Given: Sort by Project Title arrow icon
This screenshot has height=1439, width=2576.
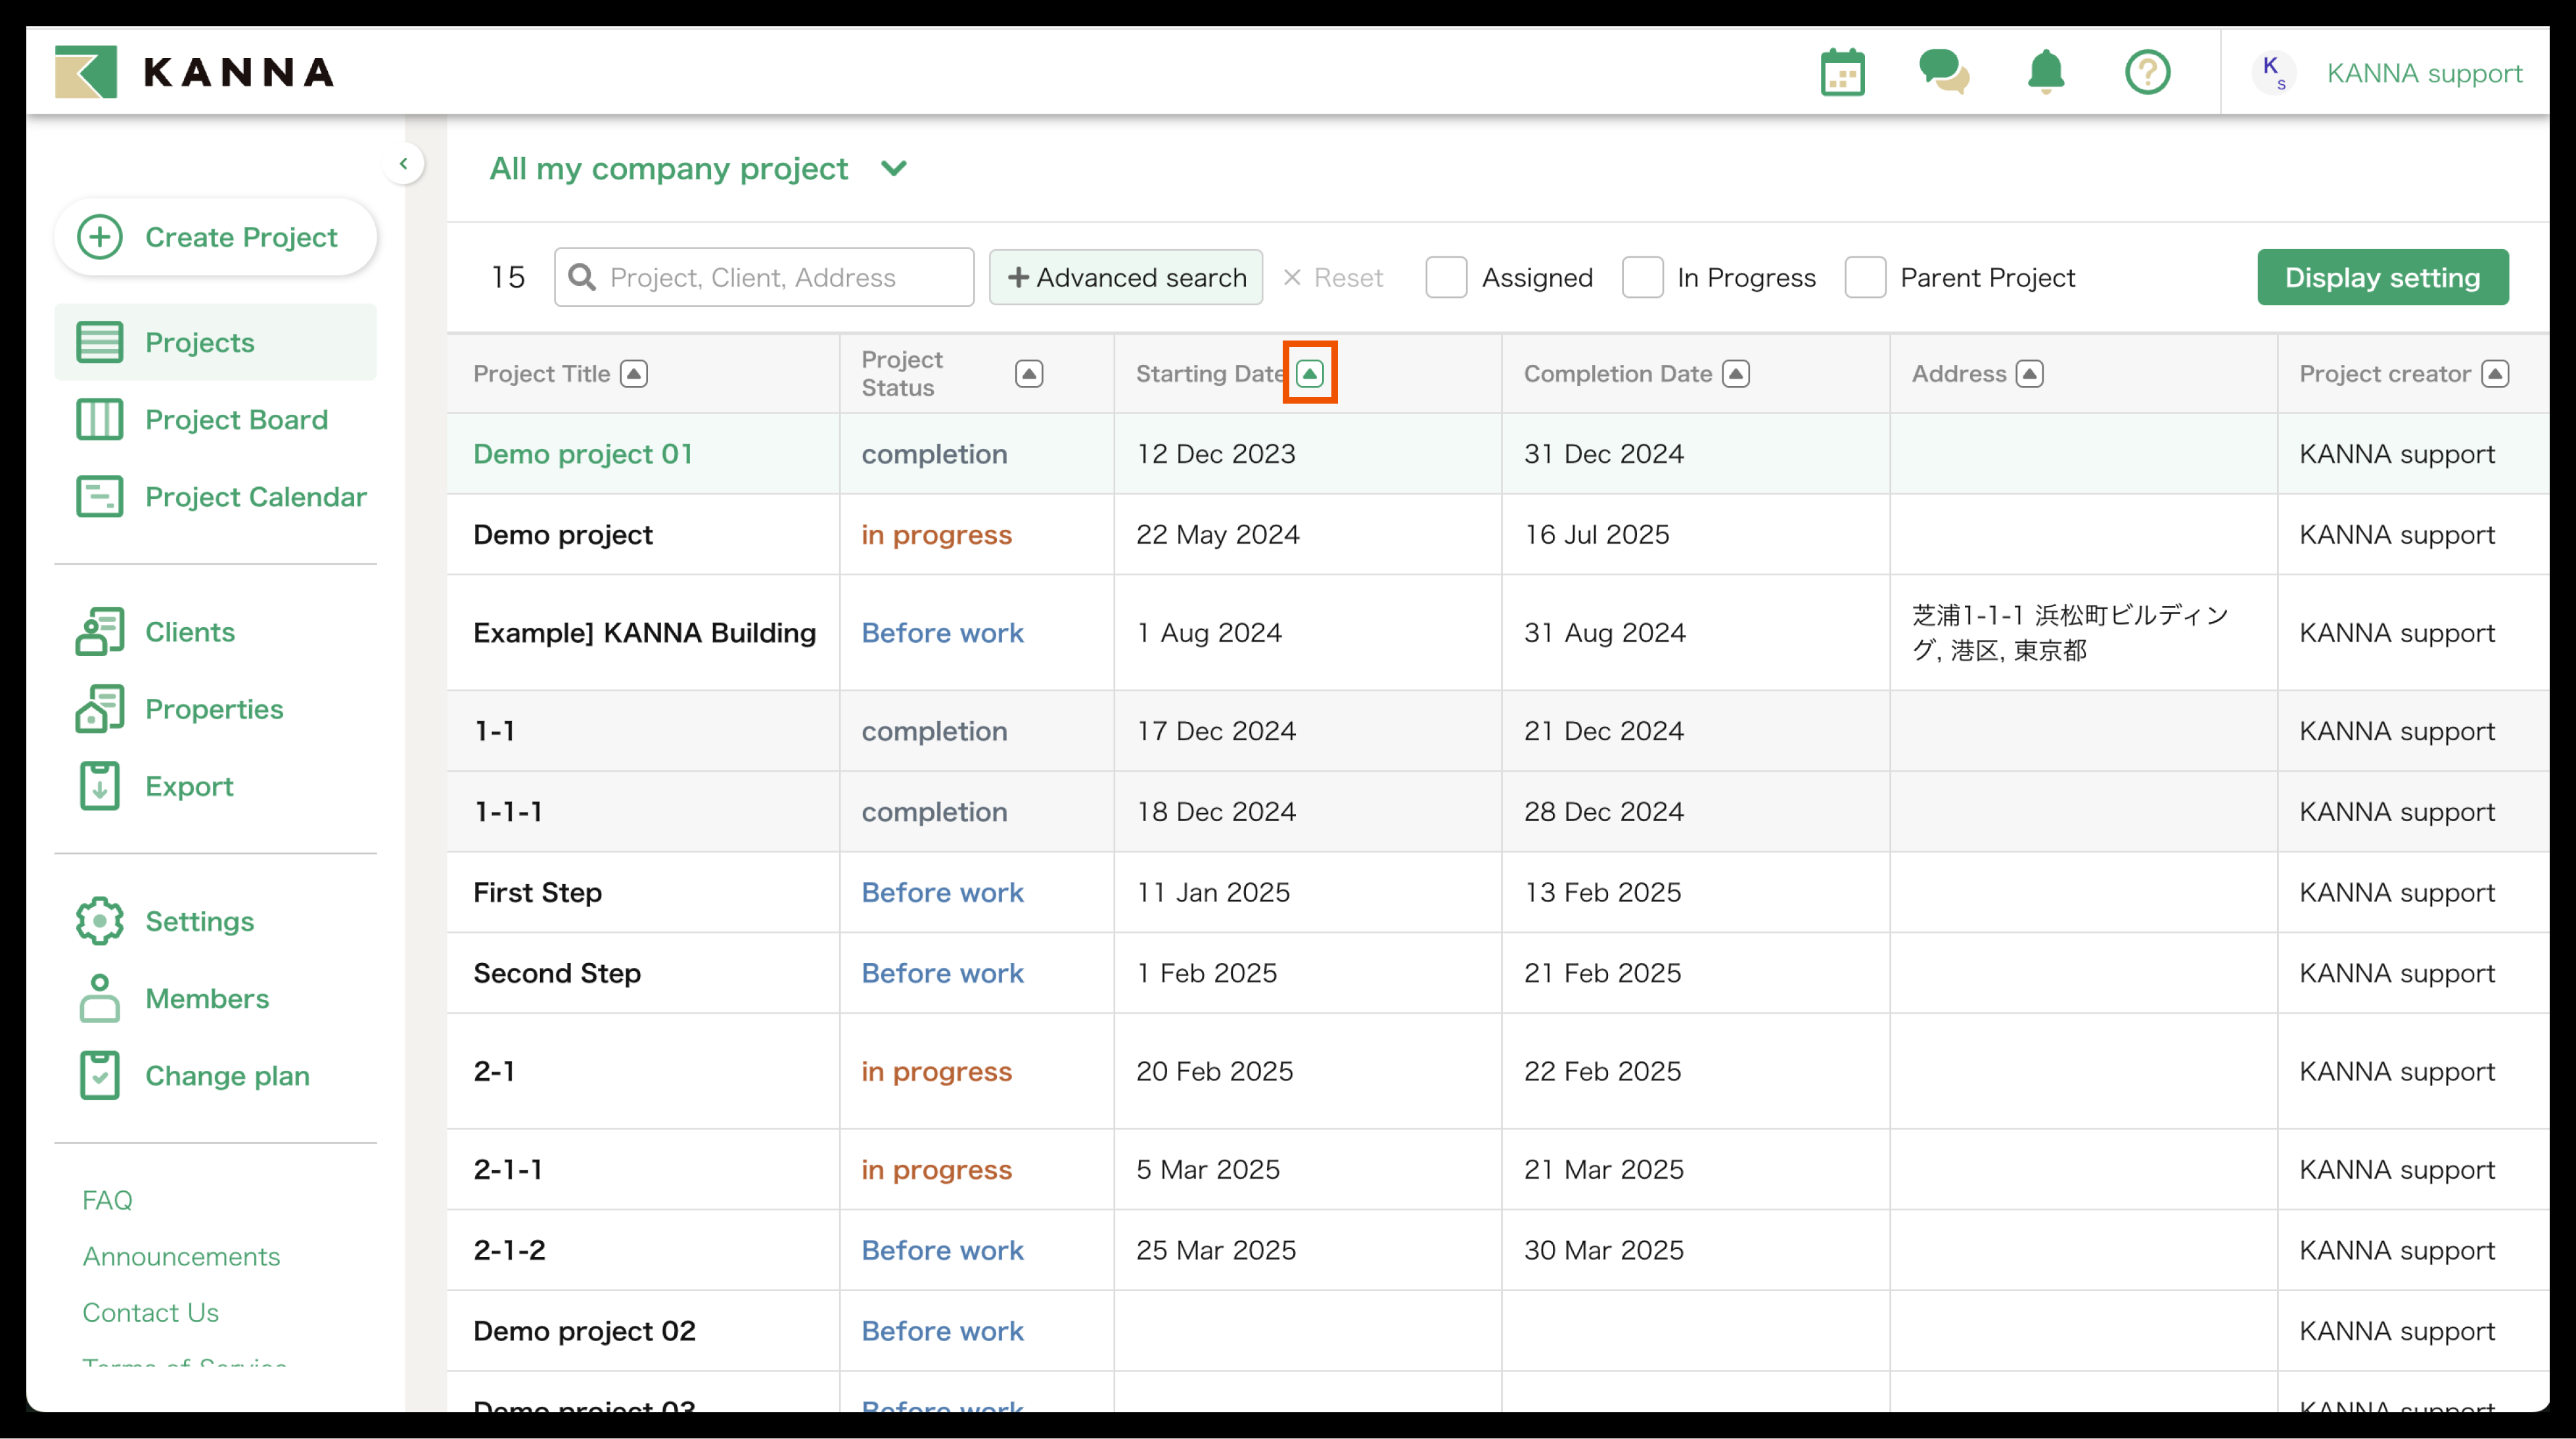Looking at the screenshot, I should click(634, 373).
